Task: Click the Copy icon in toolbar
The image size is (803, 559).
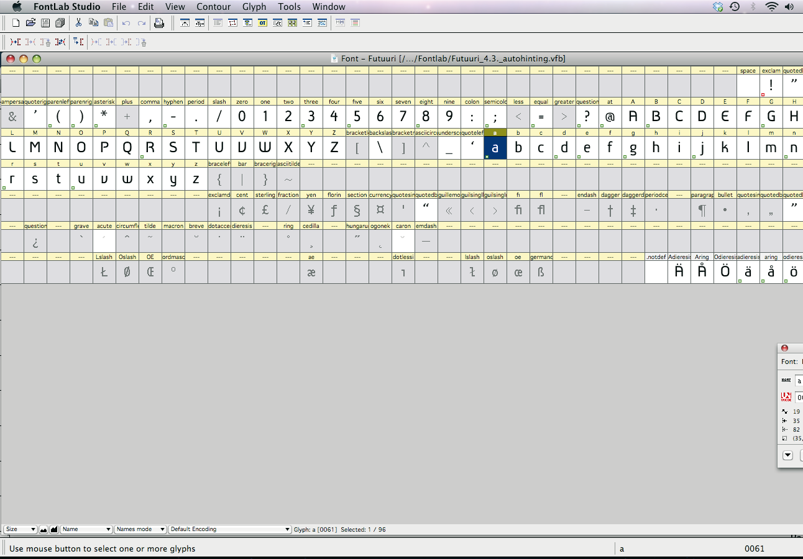Action: click(93, 23)
